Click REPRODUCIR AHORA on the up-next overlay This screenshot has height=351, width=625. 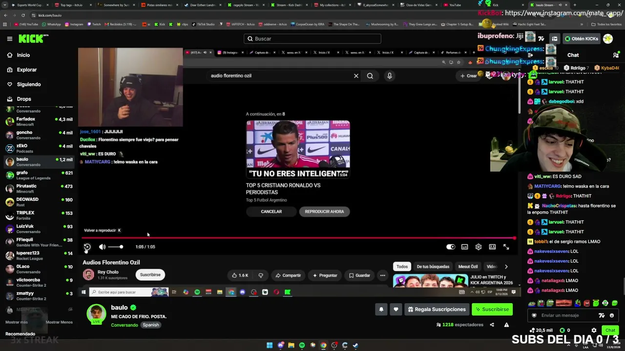tap(324, 212)
